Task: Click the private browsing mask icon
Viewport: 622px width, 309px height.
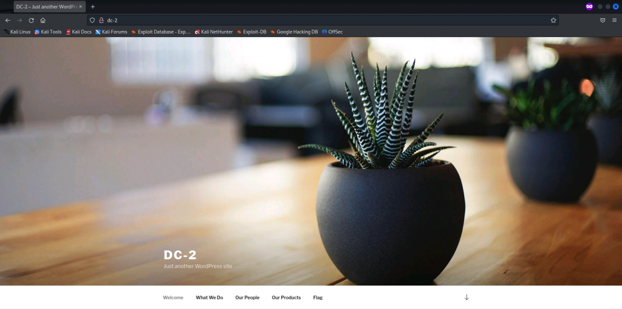Action: 589,6
